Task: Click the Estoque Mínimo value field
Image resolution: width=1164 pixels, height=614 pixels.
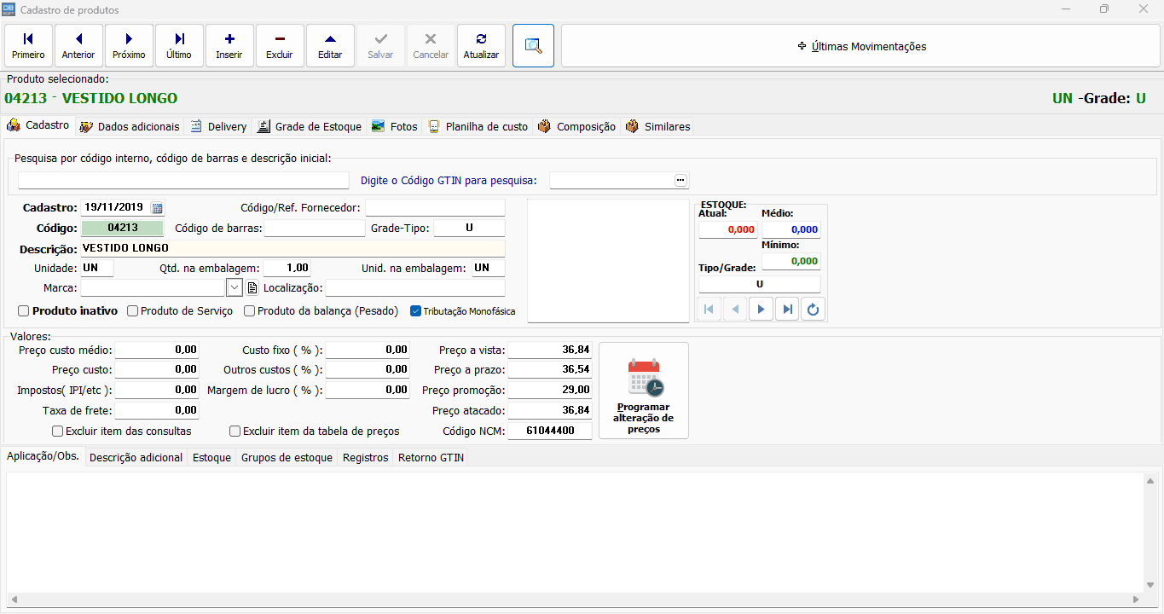Action: pos(791,261)
